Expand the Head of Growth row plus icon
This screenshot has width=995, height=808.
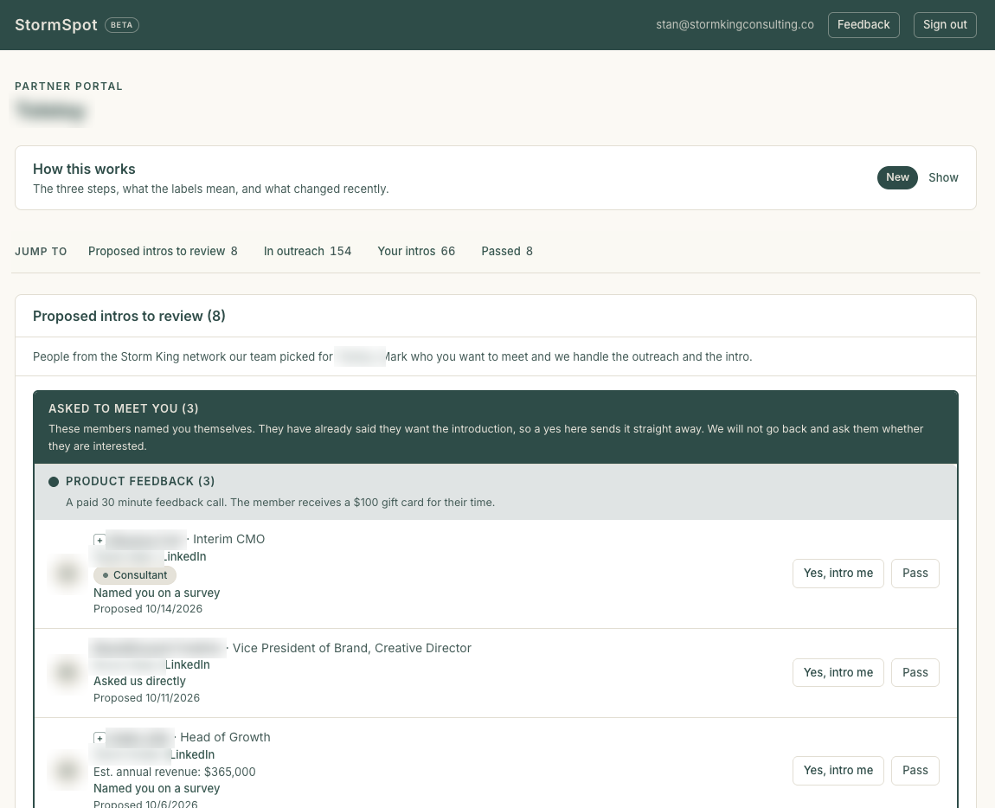(x=99, y=738)
